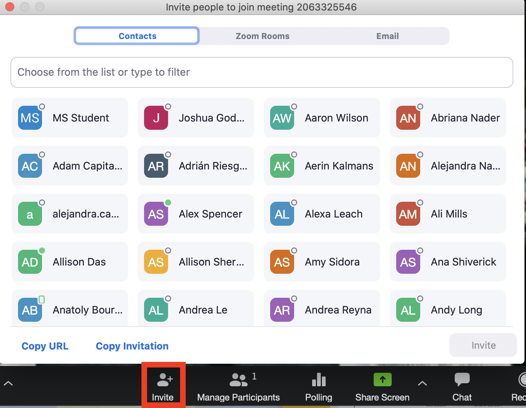Screen dimensions: 526x408
Task: Pick Aerin Kalmans name label
Action: point(339,166)
